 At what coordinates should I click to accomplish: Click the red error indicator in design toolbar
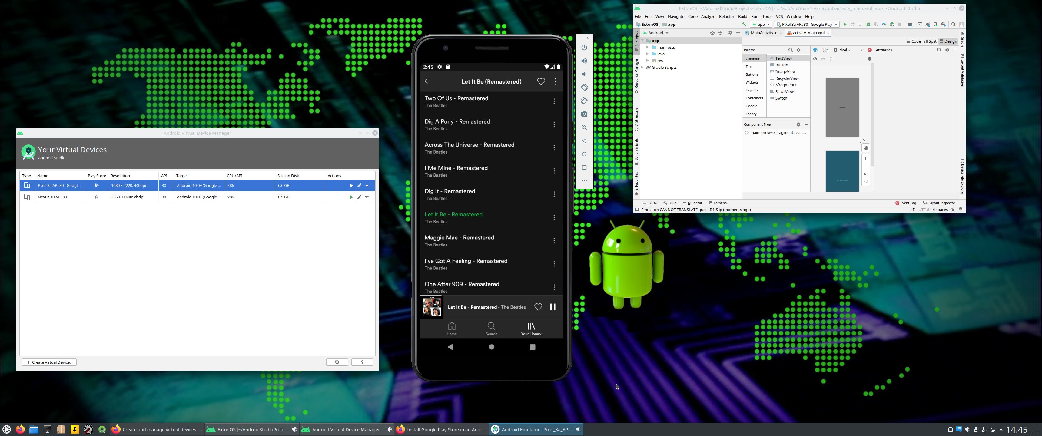click(x=870, y=50)
